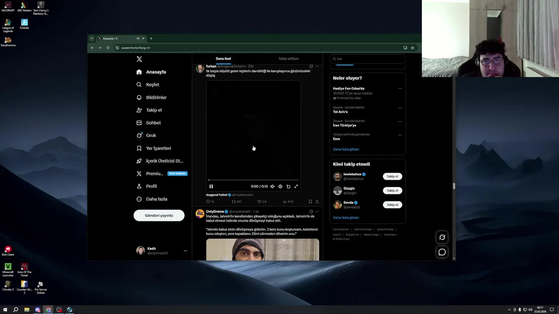Like furkan's post
The width and height of the screenshot is (559, 314).
click(x=262, y=201)
